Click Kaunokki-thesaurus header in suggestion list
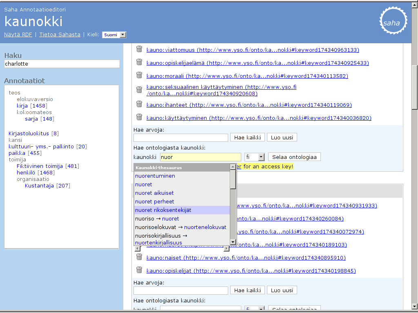The image size is (418, 313). coord(182,168)
